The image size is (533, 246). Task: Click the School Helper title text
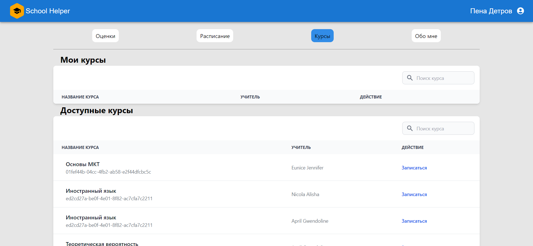click(48, 11)
